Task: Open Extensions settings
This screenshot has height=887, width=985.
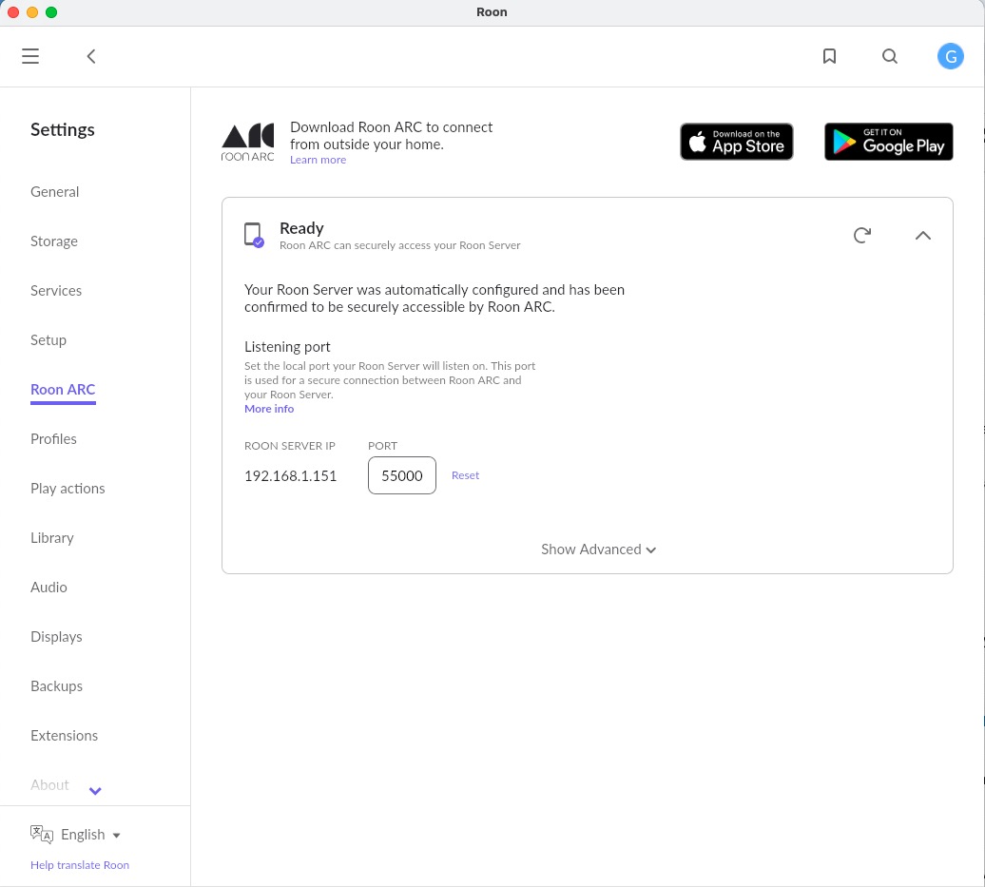Action: coord(64,736)
